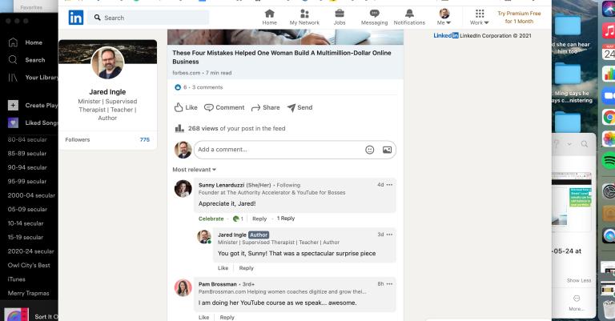
Task: Open Spotify from the Dock
Action: pyautogui.click(x=609, y=161)
